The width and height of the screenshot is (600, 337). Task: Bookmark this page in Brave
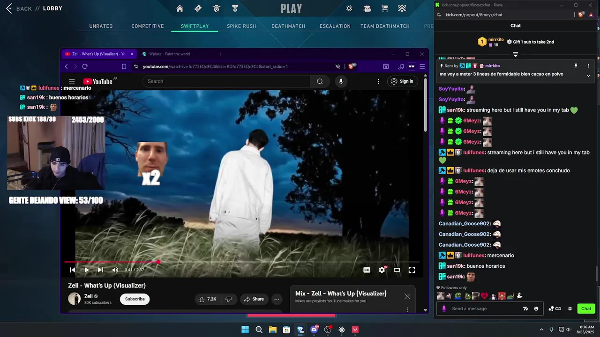124,66
